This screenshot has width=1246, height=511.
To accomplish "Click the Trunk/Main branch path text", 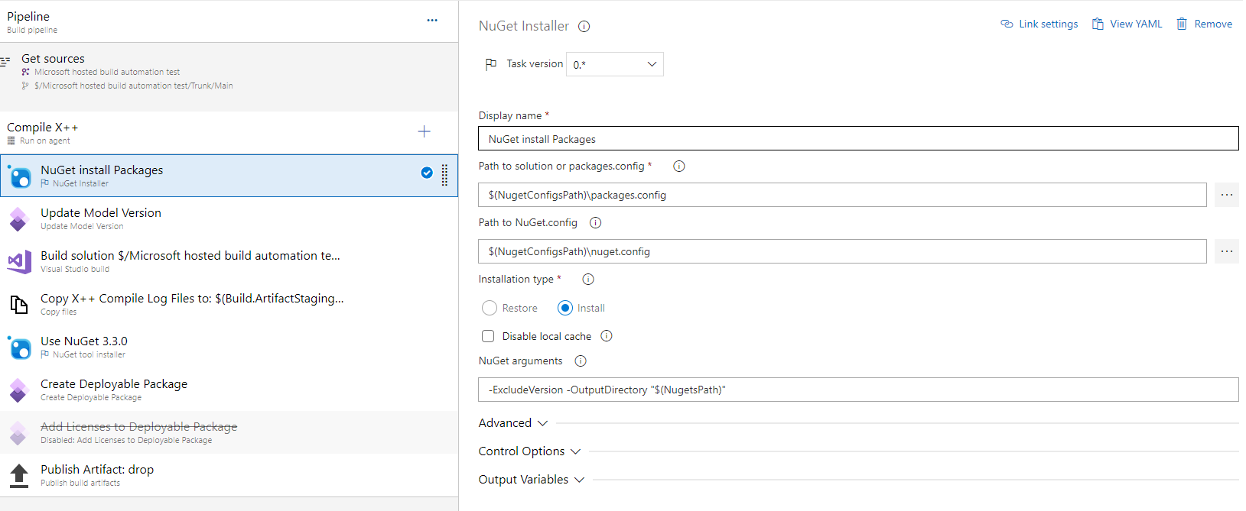I will (x=134, y=86).
